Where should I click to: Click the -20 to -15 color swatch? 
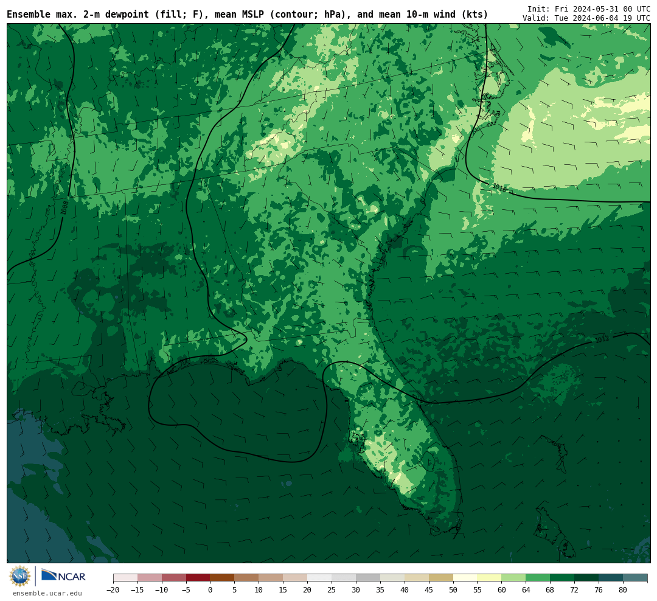pos(125,578)
